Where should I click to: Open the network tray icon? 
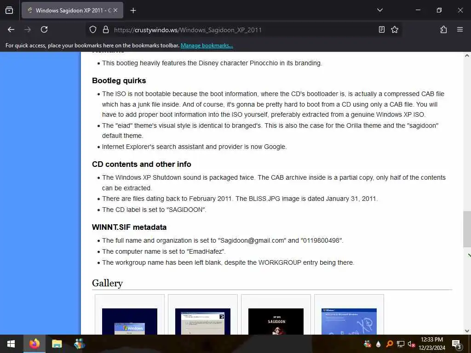click(400, 344)
